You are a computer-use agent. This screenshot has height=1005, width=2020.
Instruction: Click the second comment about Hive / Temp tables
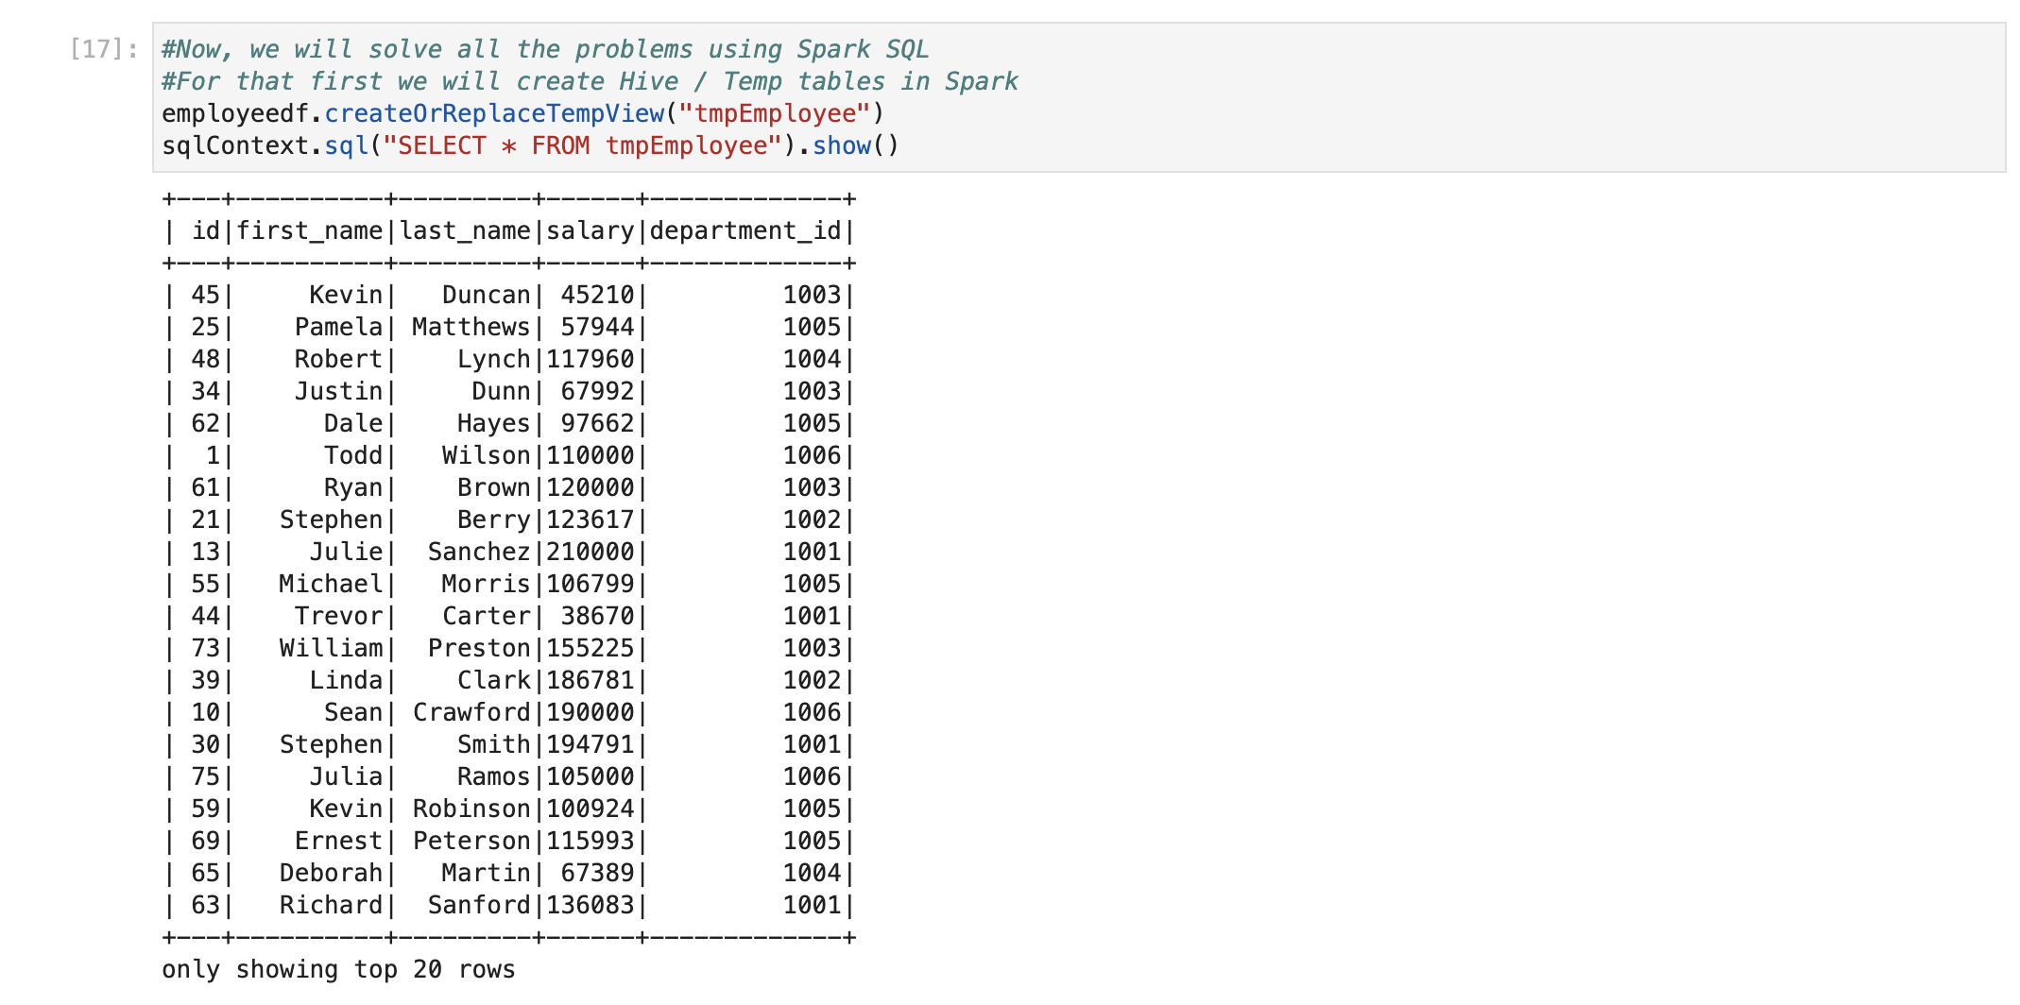point(589,81)
